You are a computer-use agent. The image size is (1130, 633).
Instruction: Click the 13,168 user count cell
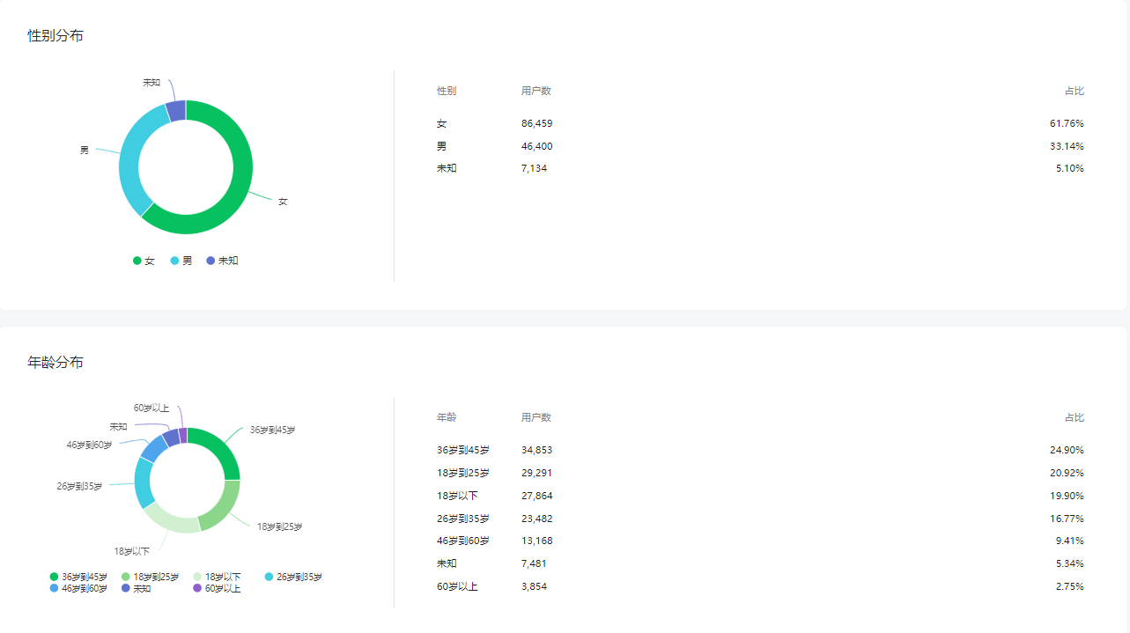coord(537,541)
